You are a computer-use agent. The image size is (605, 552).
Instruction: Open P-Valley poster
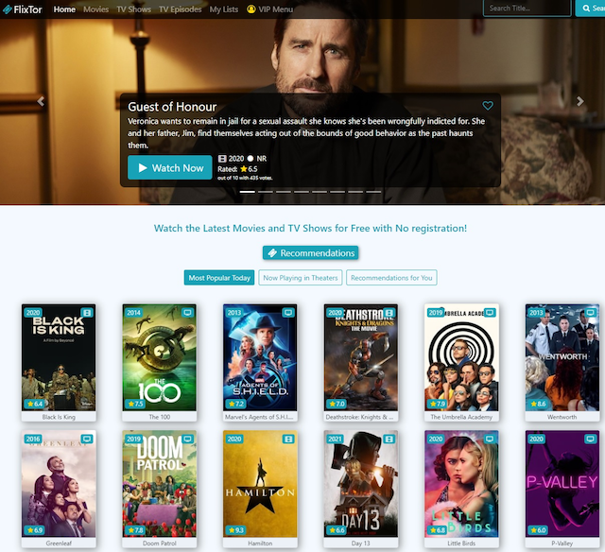(562, 484)
